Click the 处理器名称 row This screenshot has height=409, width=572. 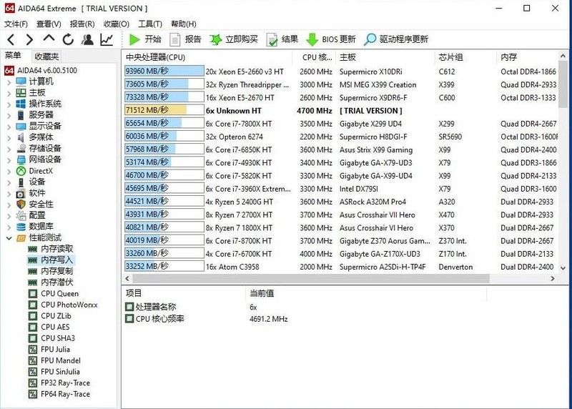coord(306,307)
